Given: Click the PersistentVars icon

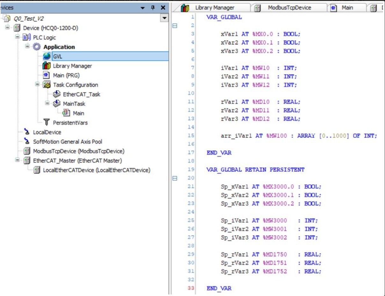Looking at the screenshot, I should [47, 123].
